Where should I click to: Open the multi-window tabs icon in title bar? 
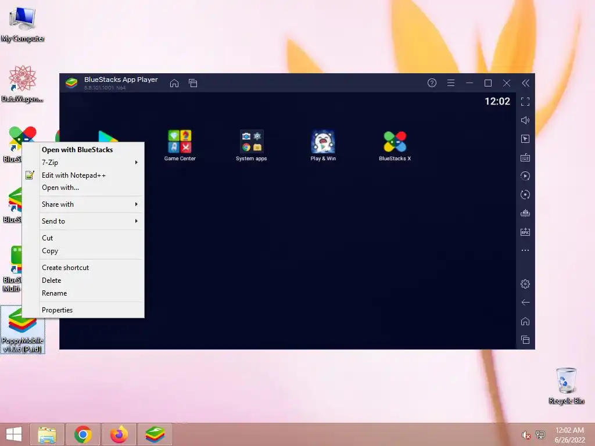pyautogui.click(x=193, y=83)
